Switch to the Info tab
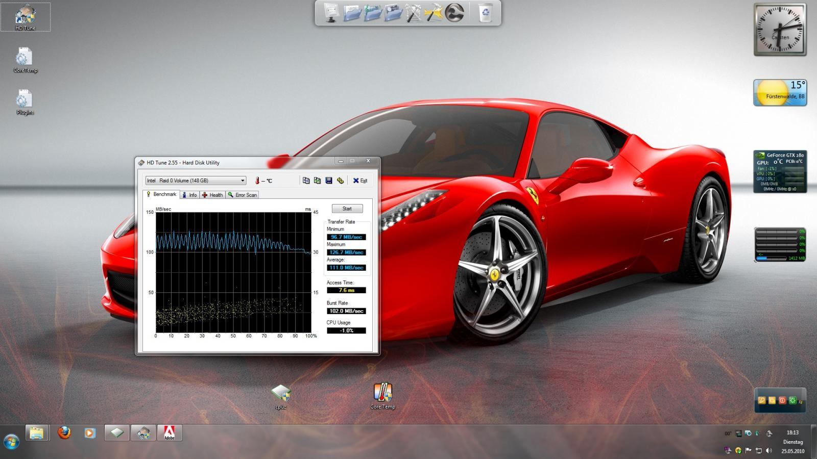This screenshot has width=817, height=459. (189, 195)
